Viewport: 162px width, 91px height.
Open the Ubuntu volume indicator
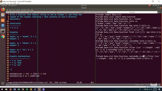[156, 6]
